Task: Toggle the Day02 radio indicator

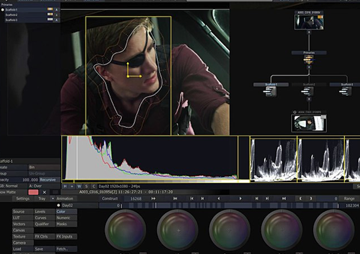Action: tap(58, 205)
